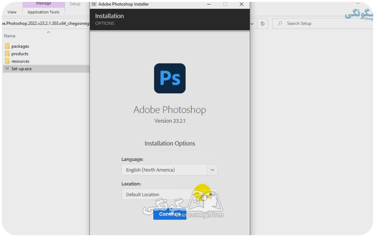Viewport: 375px width, 238px height.
Task: Select the Manage ribbon tab
Action: (44, 4)
